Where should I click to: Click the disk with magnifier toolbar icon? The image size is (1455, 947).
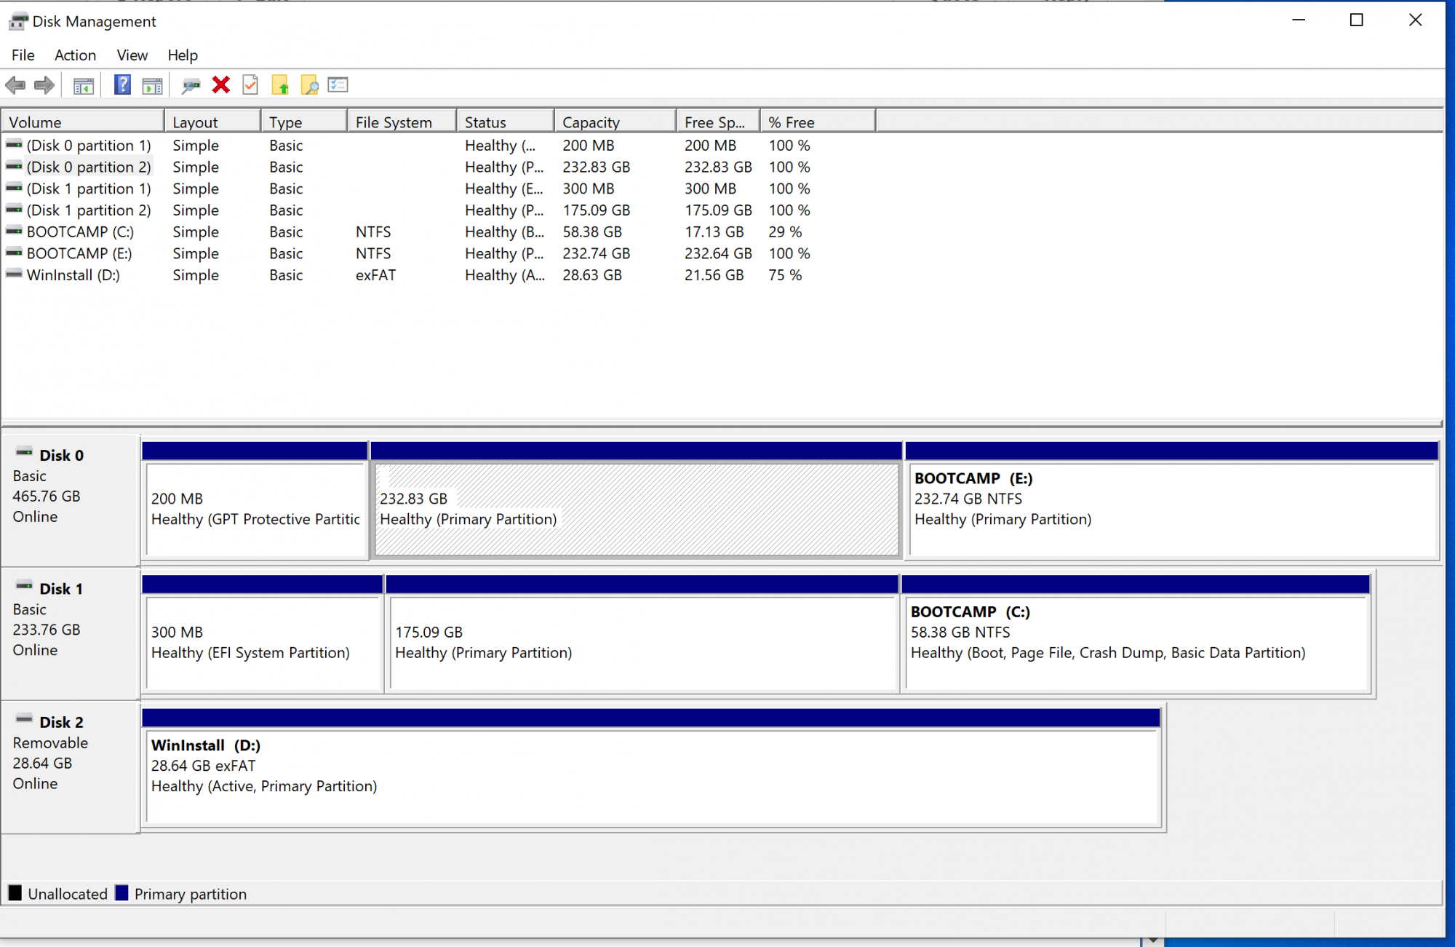pyautogui.click(x=191, y=86)
